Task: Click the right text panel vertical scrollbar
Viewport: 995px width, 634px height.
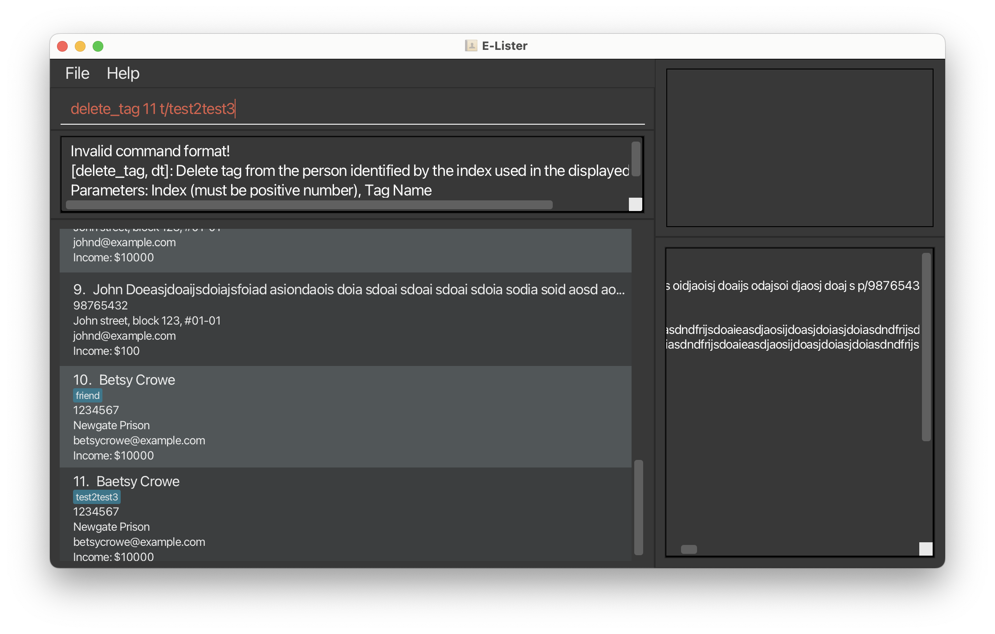Action: [926, 347]
